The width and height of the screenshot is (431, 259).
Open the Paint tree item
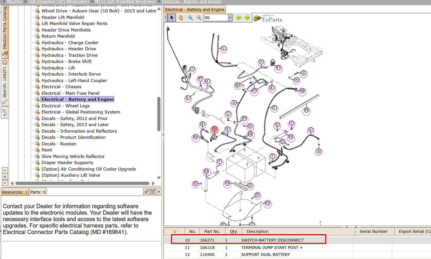coord(47,150)
